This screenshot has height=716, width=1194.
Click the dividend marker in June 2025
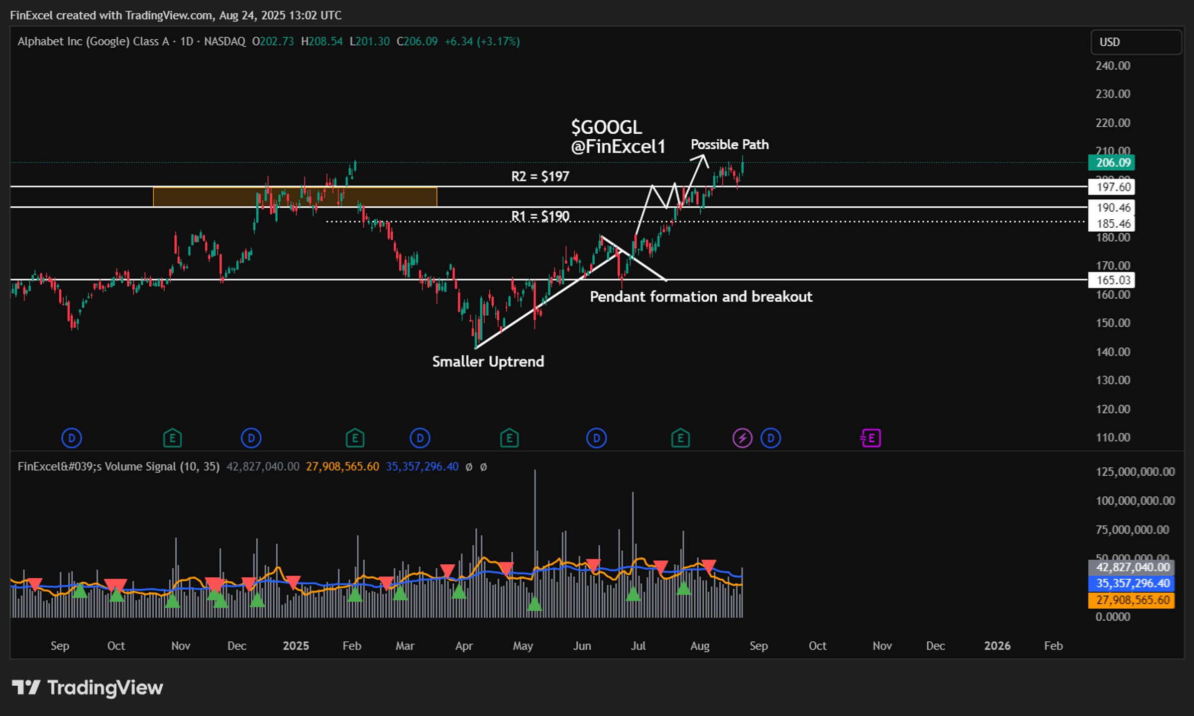point(596,438)
